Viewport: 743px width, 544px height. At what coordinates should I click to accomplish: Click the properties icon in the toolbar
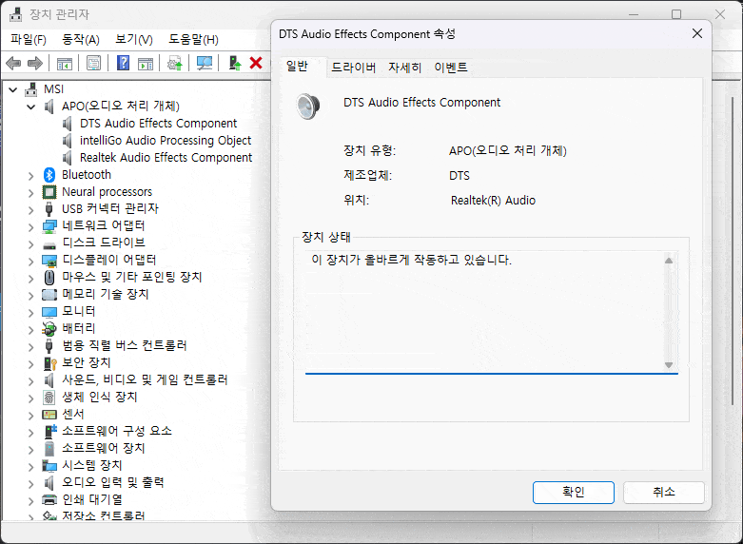tap(93, 63)
